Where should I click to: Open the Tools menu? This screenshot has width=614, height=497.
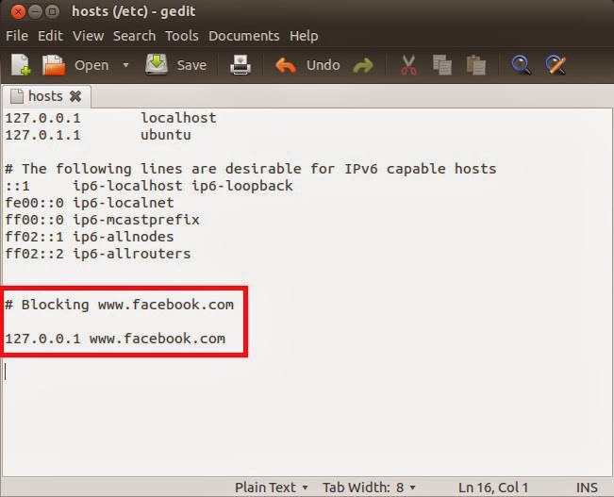pyautogui.click(x=182, y=36)
